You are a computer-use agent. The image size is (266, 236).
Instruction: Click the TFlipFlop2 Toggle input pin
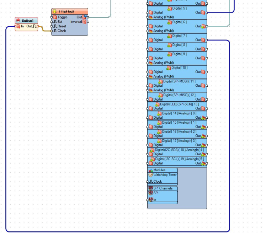click(52, 17)
